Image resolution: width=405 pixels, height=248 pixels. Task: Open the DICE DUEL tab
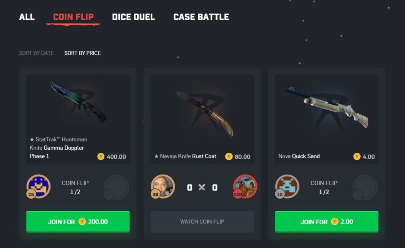[133, 17]
